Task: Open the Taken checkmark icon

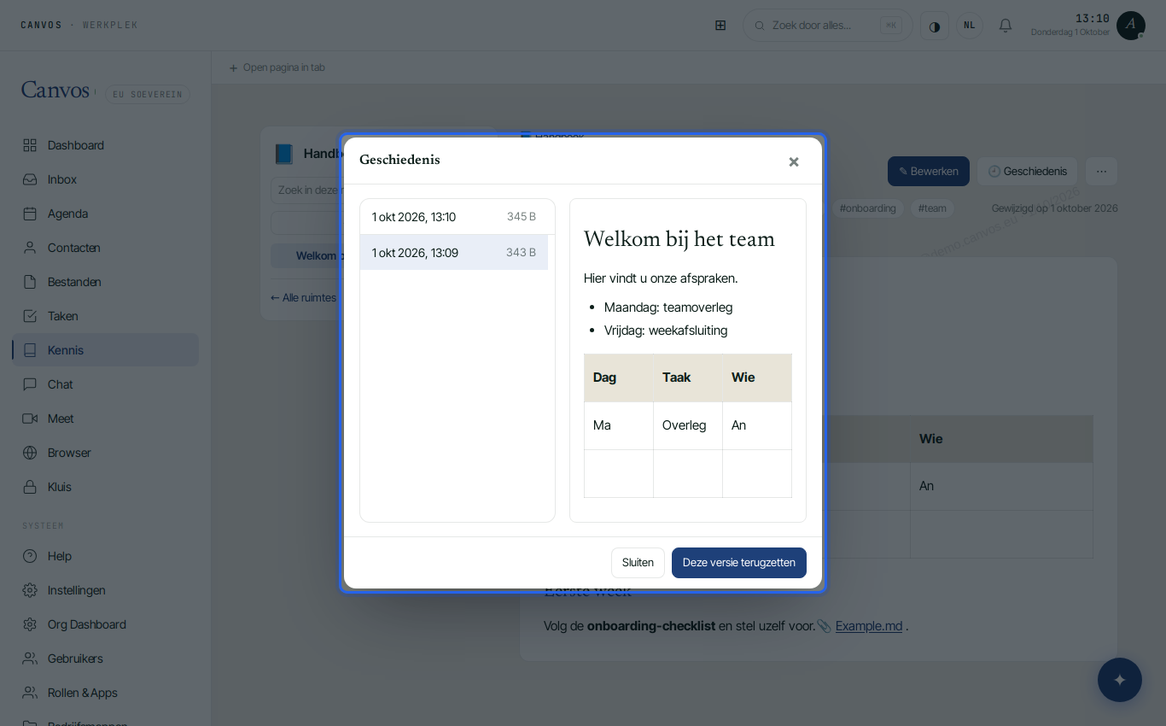Action: coord(30,316)
